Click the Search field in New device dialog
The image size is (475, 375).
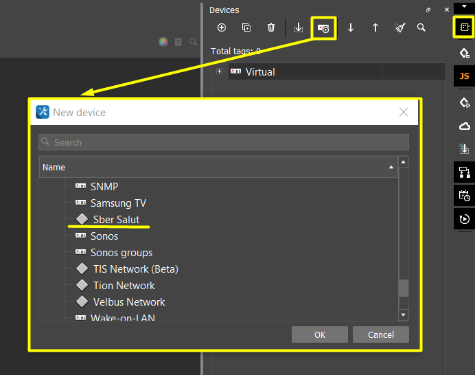coord(224,142)
